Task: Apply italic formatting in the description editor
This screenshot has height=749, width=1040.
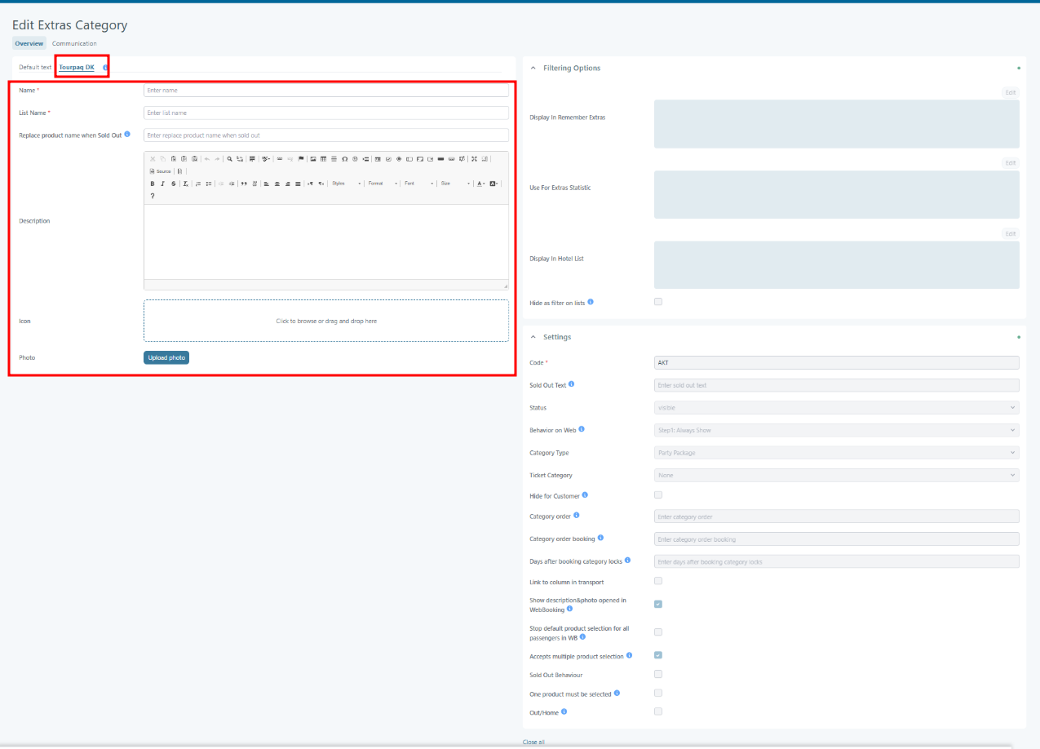Action: click(163, 184)
